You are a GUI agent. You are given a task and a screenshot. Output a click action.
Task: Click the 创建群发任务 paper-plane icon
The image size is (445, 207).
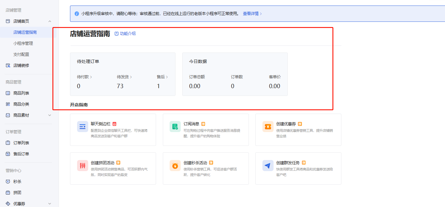point(268,166)
